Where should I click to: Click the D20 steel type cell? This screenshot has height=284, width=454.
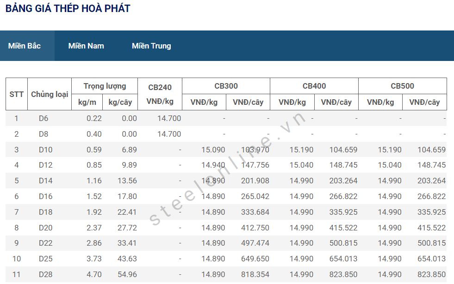point(46,228)
